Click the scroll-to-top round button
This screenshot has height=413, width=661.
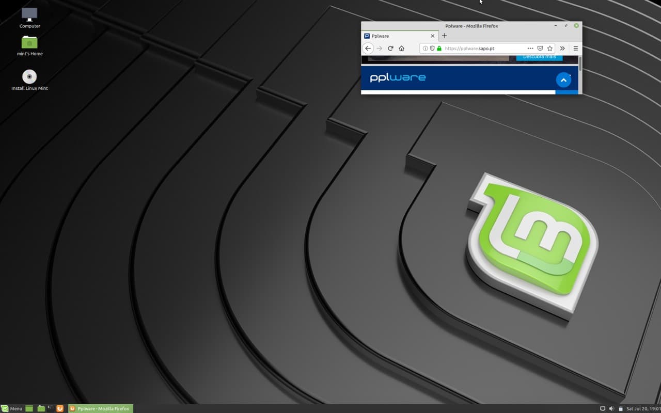point(563,80)
